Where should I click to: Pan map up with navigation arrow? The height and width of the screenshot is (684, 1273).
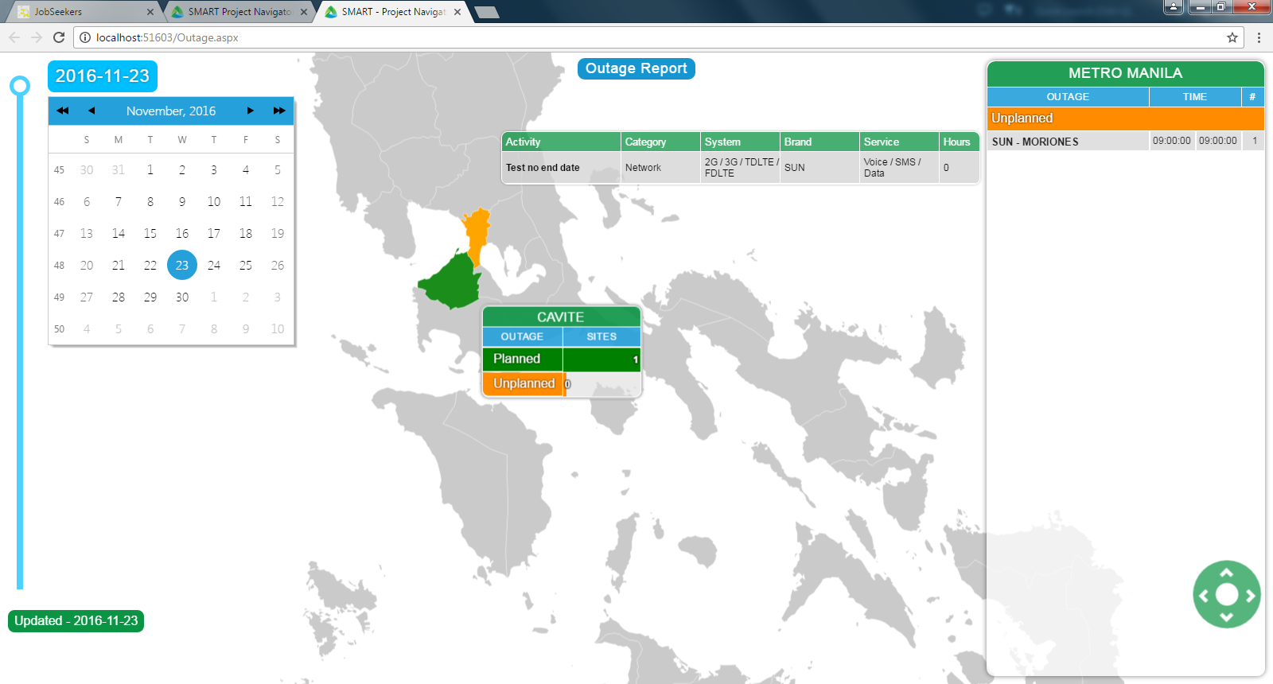[x=1227, y=573]
